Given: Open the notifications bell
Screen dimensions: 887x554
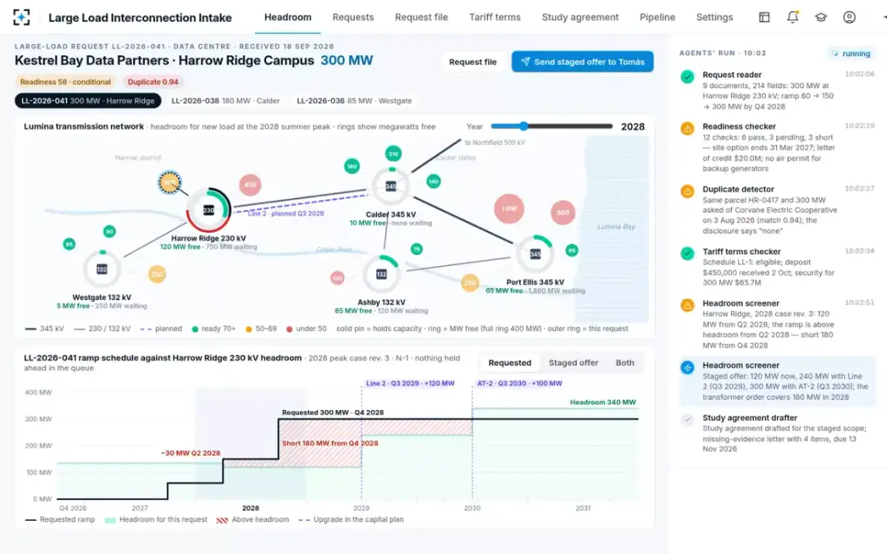Looking at the screenshot, I should [792, 17].
